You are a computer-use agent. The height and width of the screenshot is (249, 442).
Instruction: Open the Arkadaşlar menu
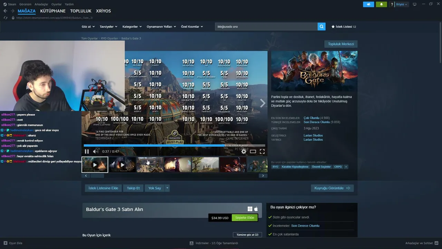(x=41, y=4)
